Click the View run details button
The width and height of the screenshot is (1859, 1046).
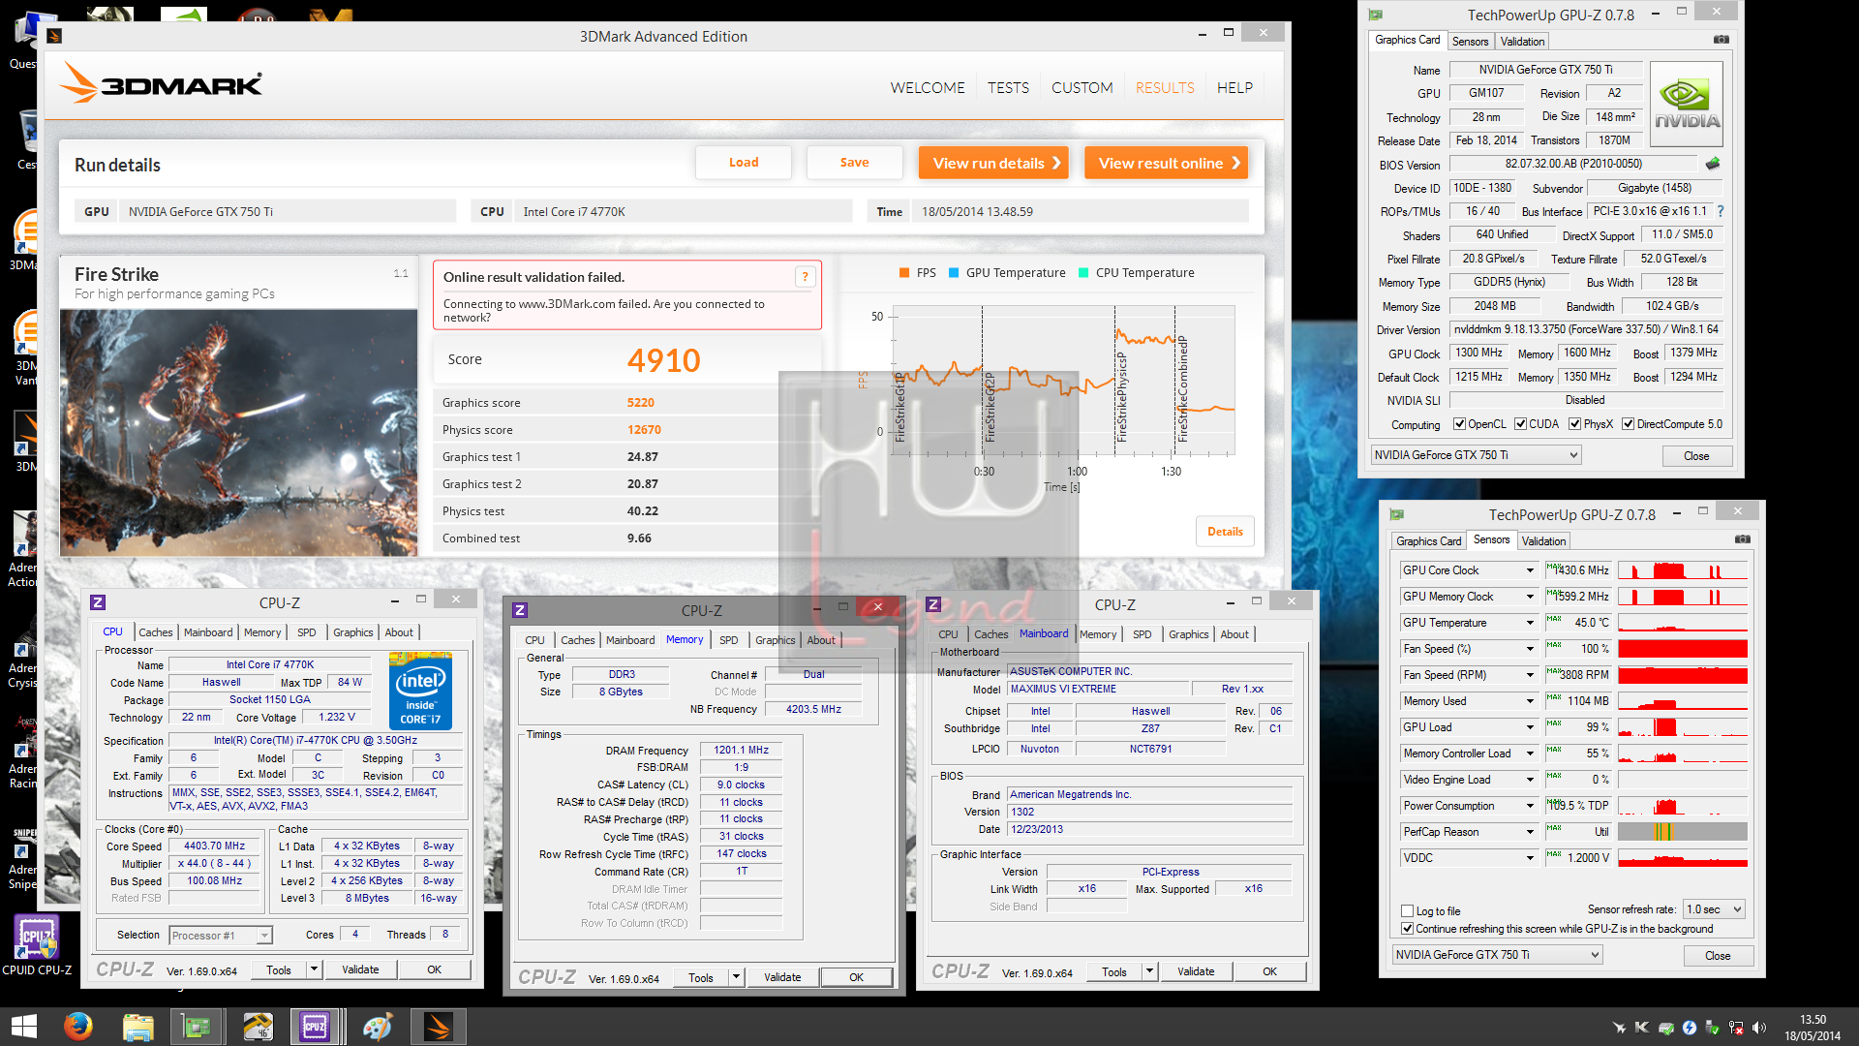(x=993, y=163)
